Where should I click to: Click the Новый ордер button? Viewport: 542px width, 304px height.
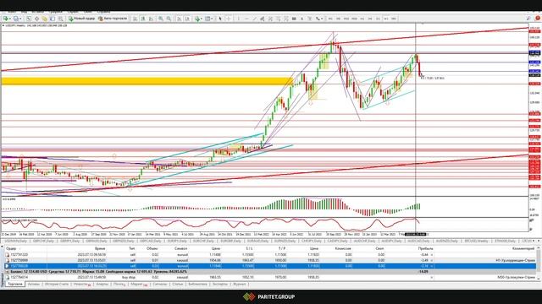tap(81, 19)
